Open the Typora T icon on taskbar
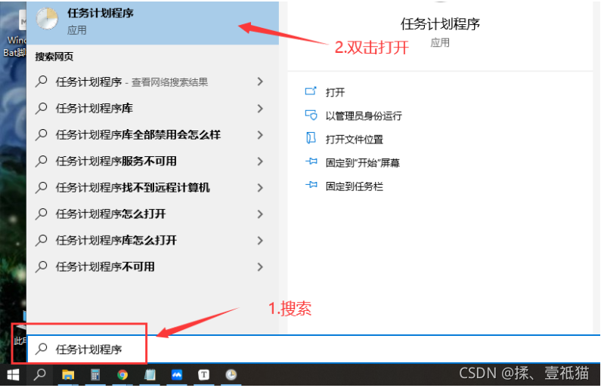Image resolution: width=601 pixels, height=388 pixels. click(204, 374)
